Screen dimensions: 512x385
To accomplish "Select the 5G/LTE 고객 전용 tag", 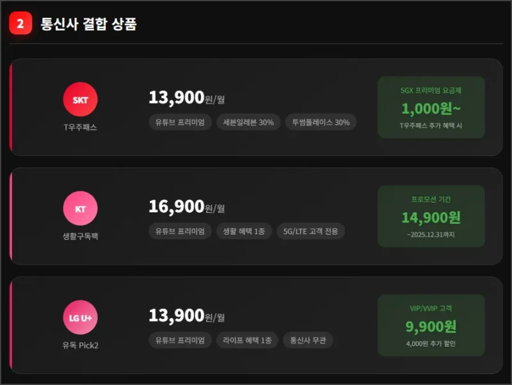I will [x=310, y=231].
